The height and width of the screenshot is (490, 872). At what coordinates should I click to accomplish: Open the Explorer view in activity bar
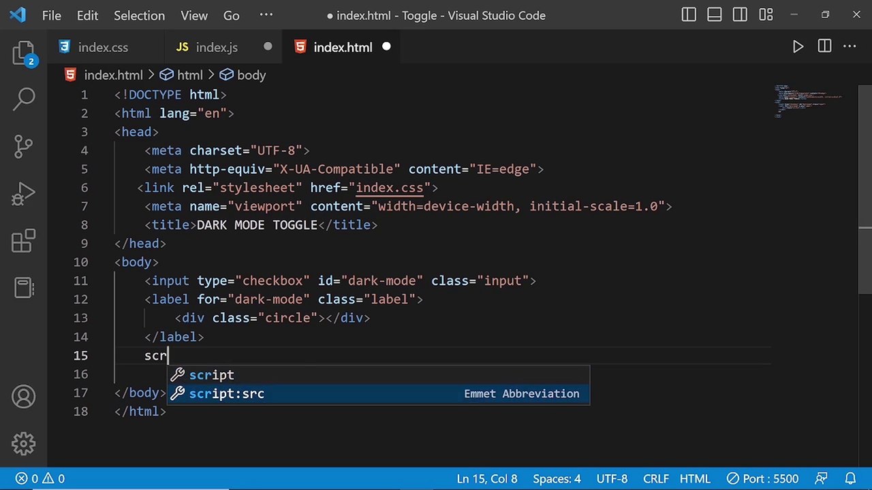(23, 53)
